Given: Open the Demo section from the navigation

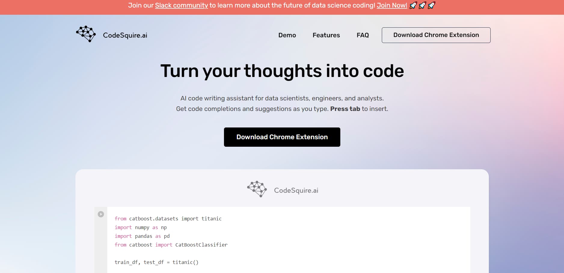Looking at the screenshot, I should coord(287,35).
